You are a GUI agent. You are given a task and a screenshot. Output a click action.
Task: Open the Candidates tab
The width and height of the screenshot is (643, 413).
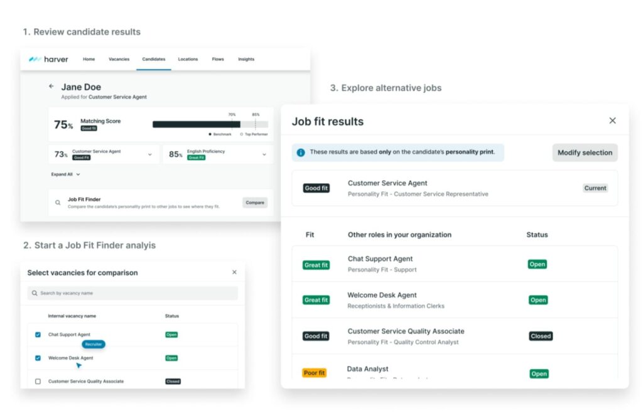point(153,59)
